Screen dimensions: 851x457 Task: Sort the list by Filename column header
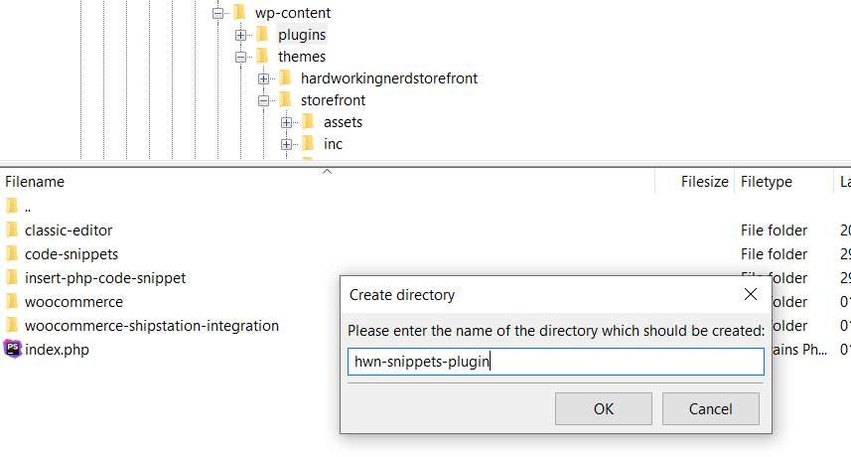(35, 182)
